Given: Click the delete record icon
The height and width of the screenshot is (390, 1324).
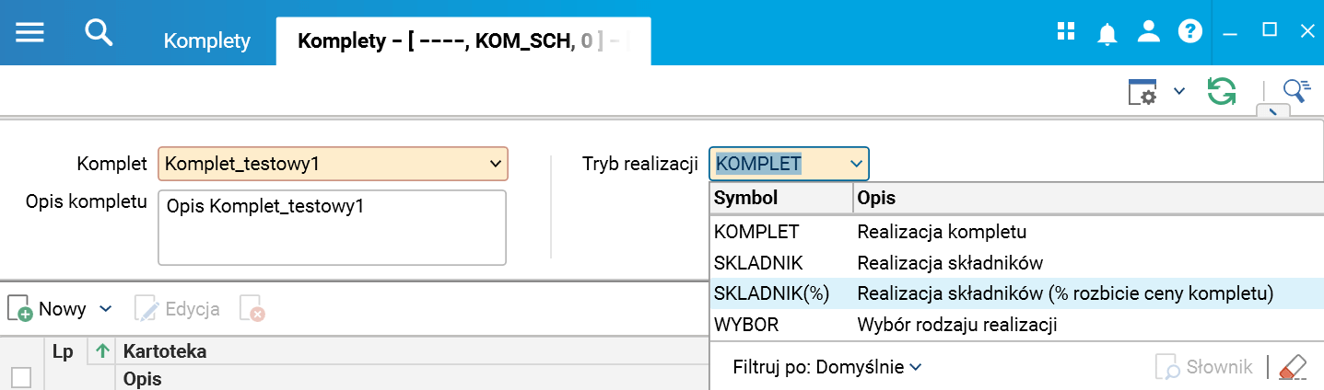Looking at the screenshot, I should point(252,309).
